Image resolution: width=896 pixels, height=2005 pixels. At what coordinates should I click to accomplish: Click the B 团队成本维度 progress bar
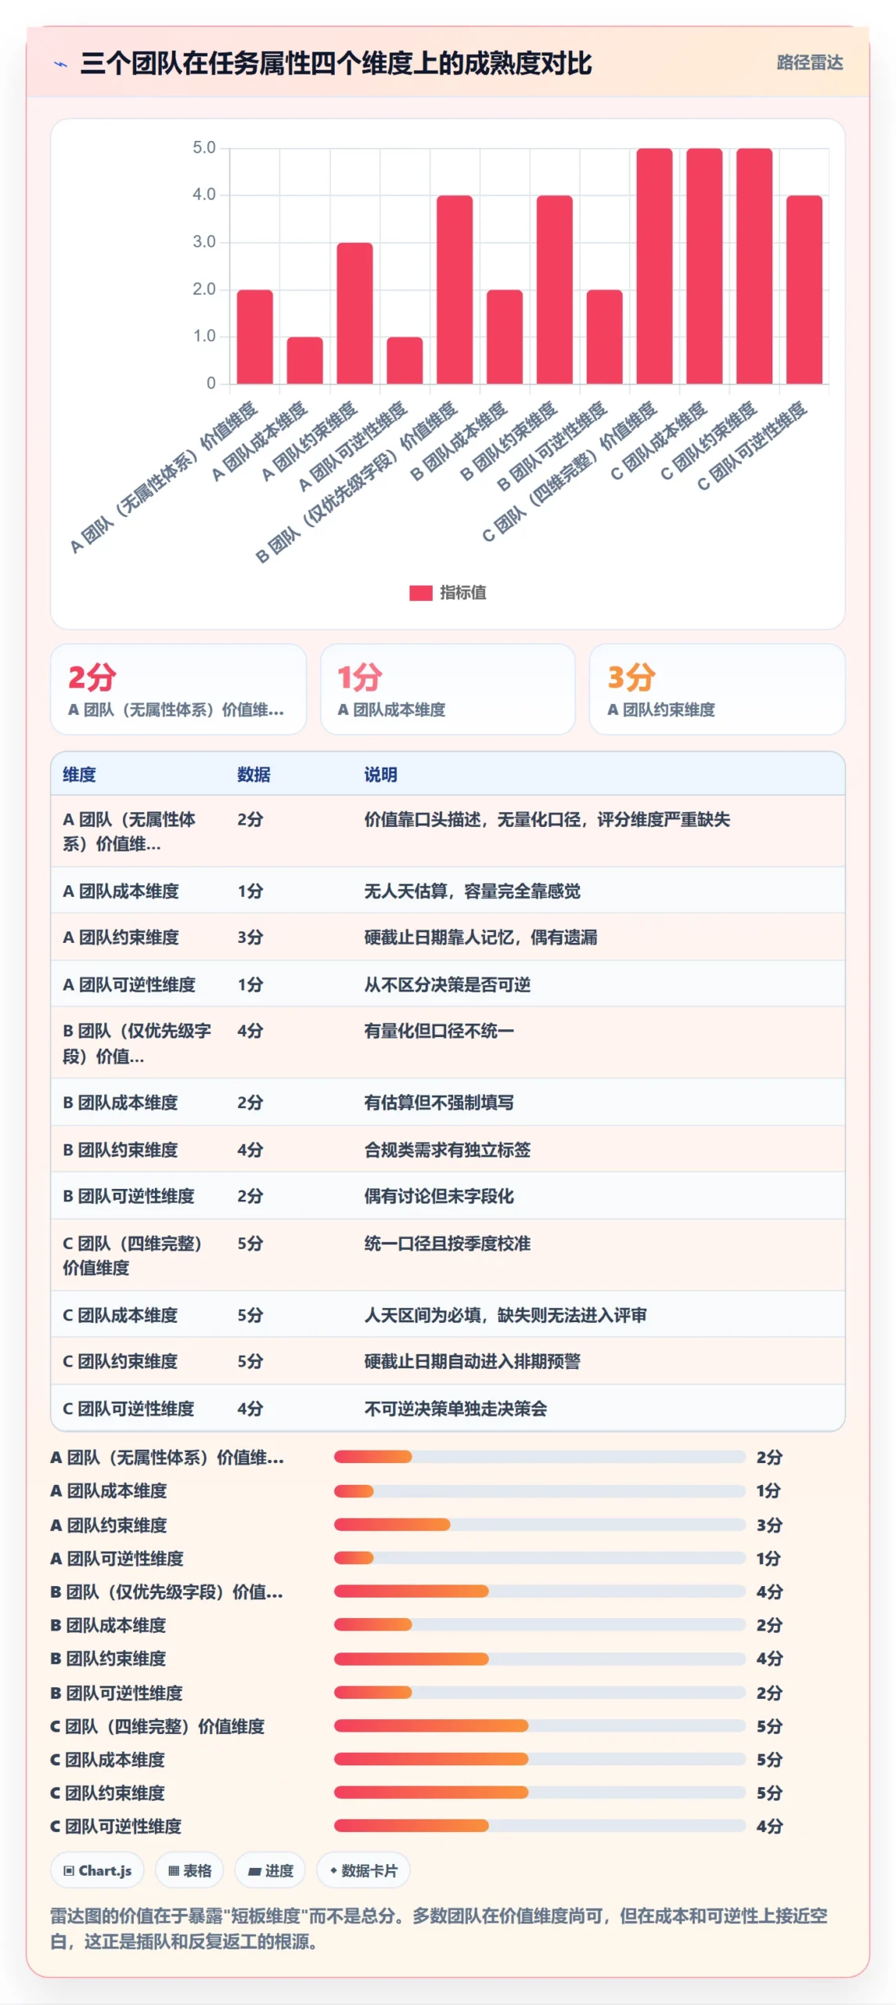click(539, 1625)
